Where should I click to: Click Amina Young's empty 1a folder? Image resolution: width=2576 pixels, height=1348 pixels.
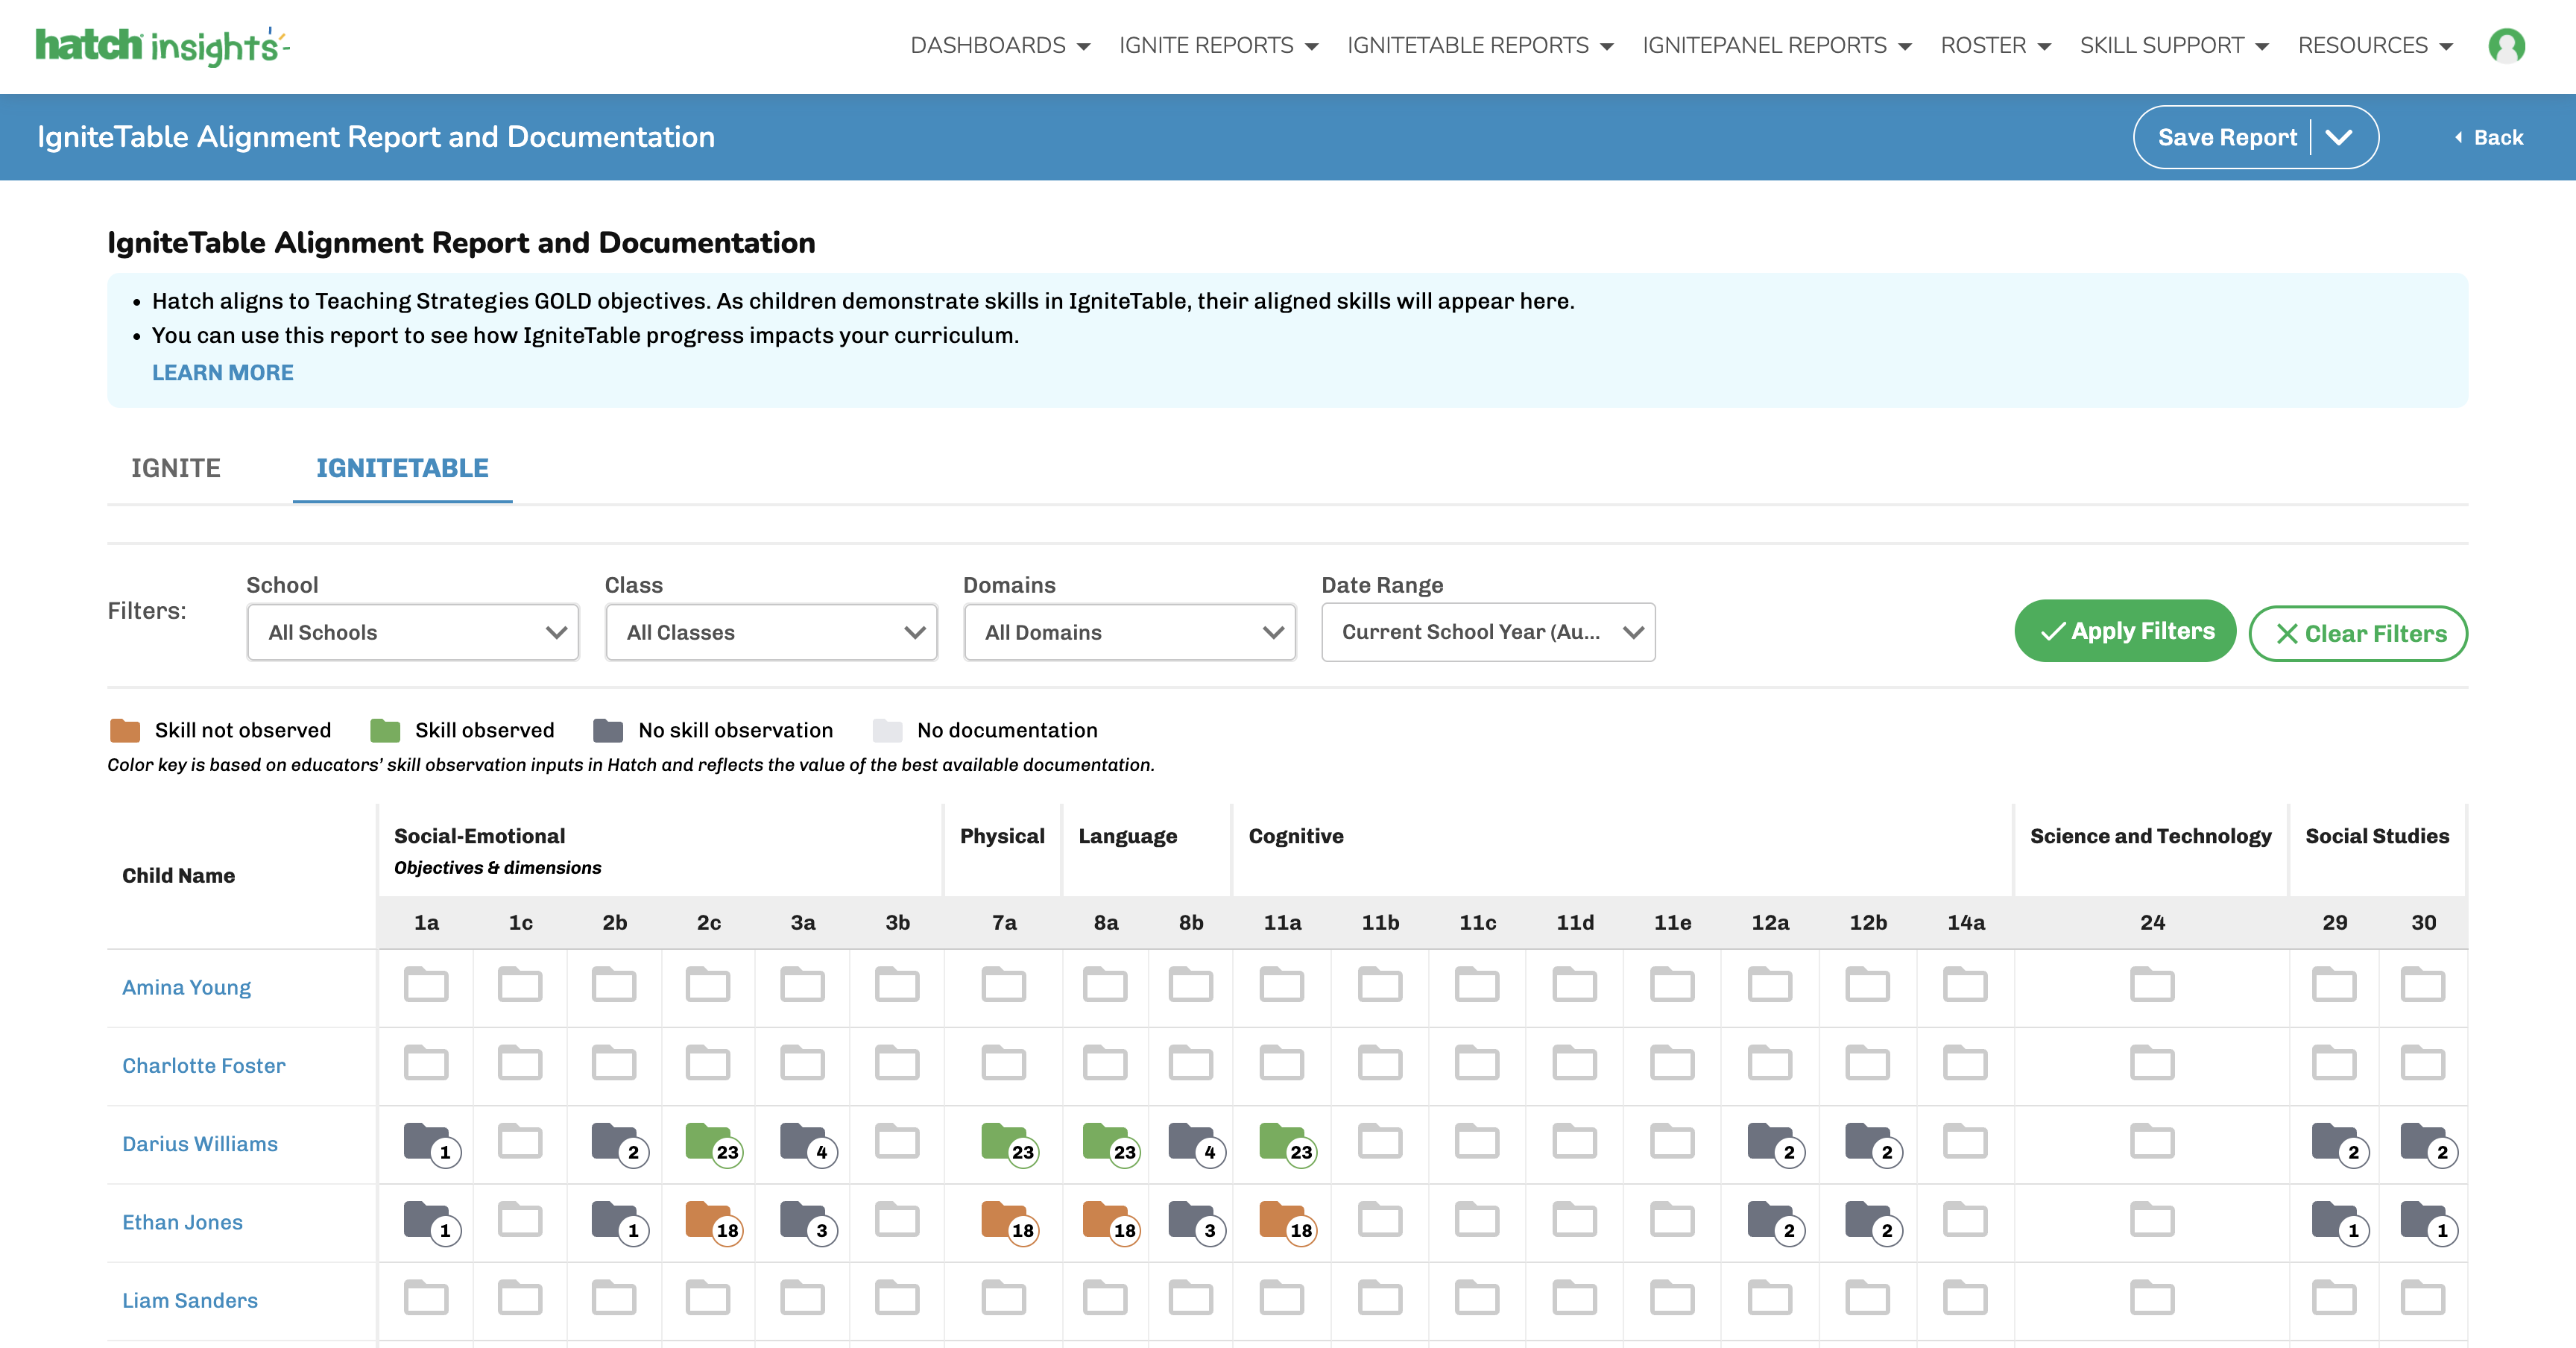(426, 984)
